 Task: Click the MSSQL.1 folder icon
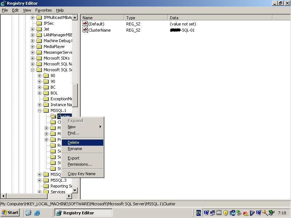[x=46, y=110]
